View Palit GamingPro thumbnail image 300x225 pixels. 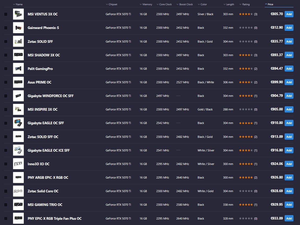pyautogui.click(x=18, y=68)
